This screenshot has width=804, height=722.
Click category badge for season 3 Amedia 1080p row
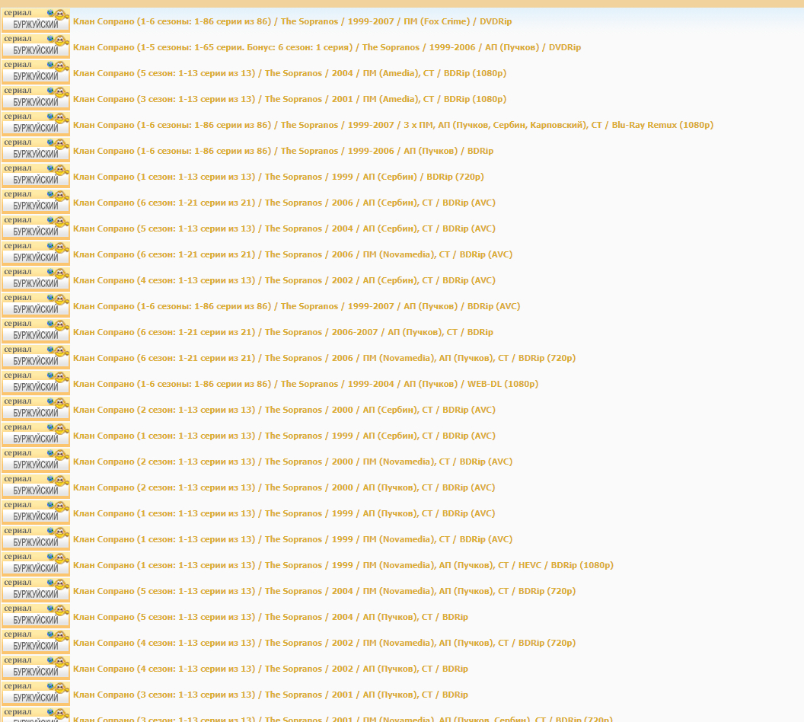(35, 98)
